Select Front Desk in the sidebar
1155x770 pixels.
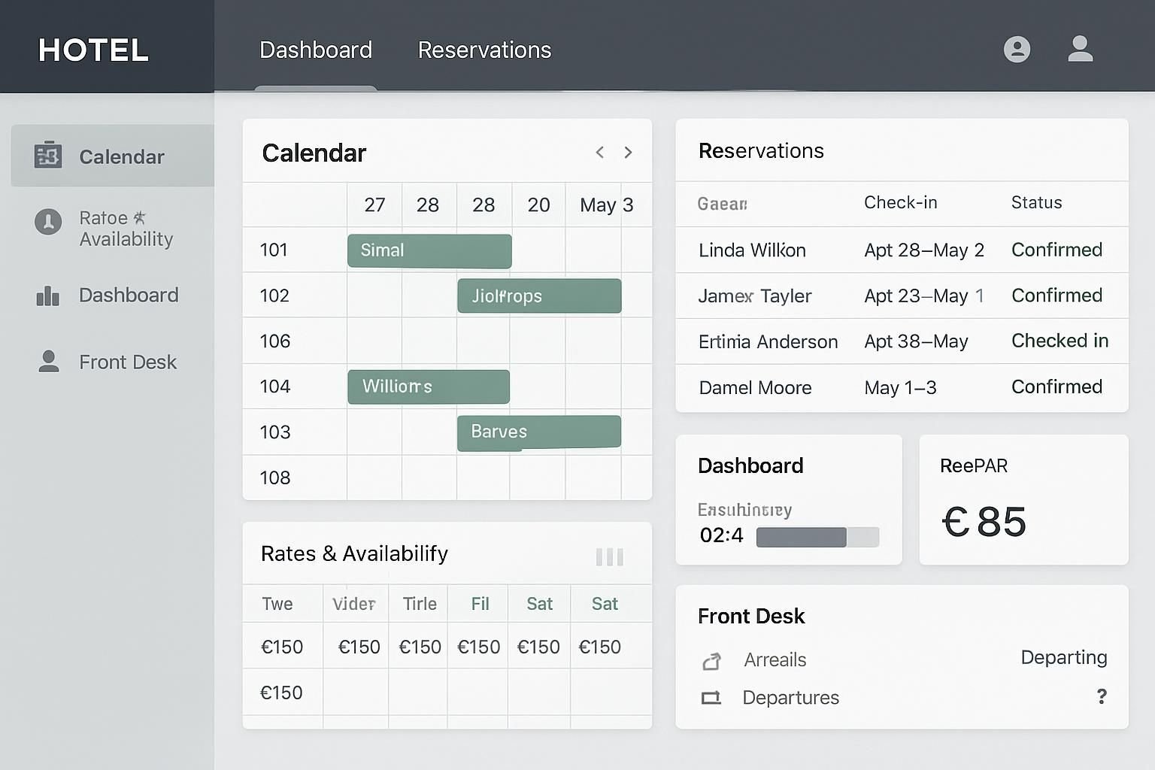pos(128,362)
